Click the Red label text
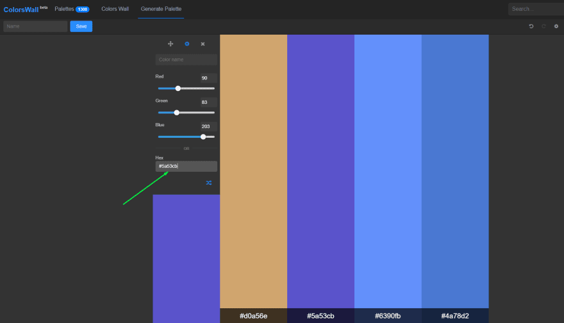This screenshot has width=564, height=323. coord(160,76)
